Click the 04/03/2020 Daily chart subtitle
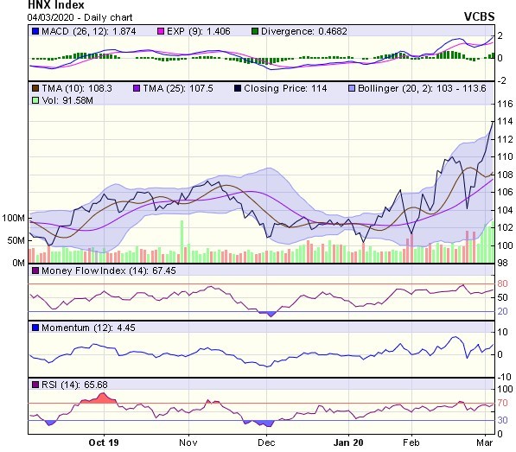 click(x=80, y=17)
